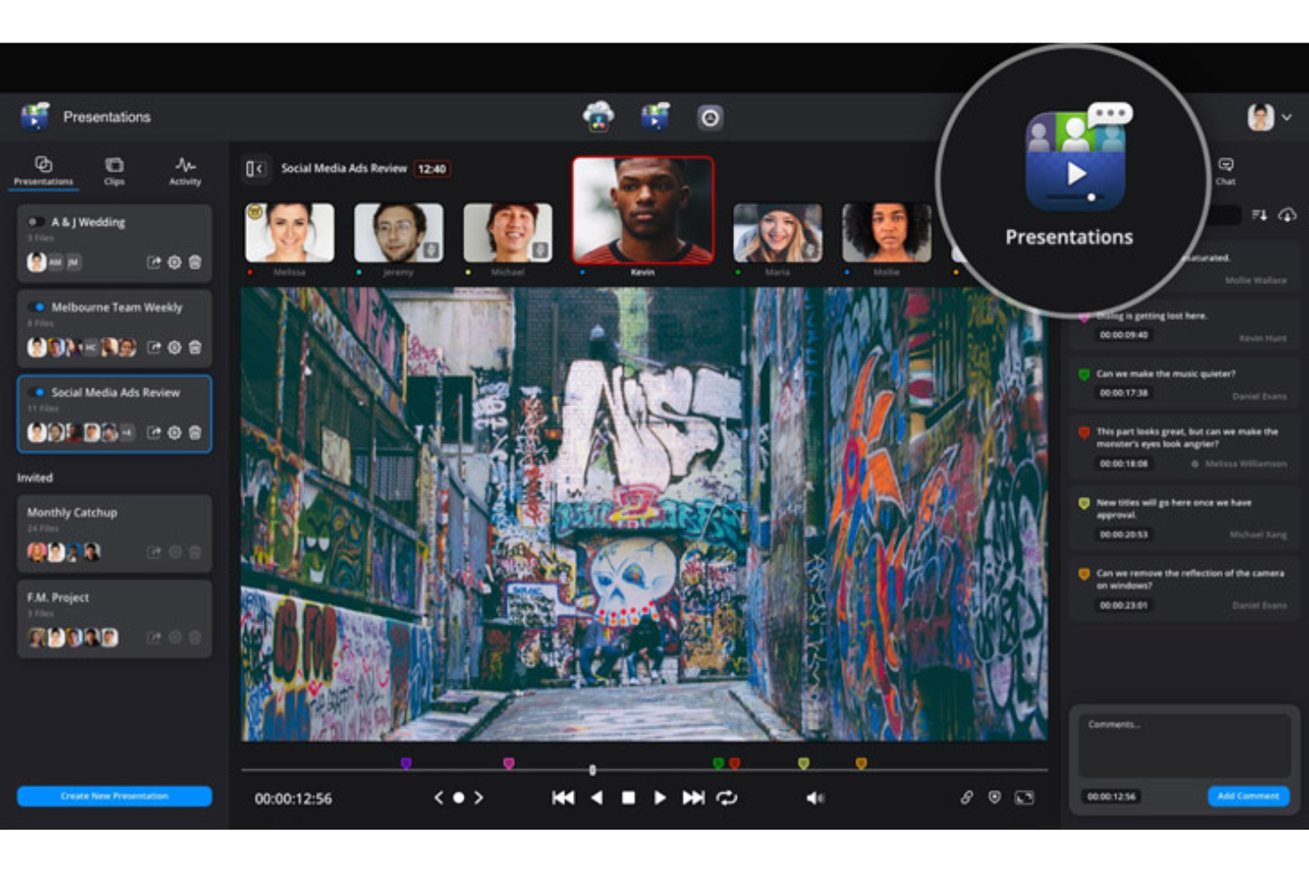Click the timeline playhead handle
The height and width of the screenshot is (873, 1309).
click(593, 770)
